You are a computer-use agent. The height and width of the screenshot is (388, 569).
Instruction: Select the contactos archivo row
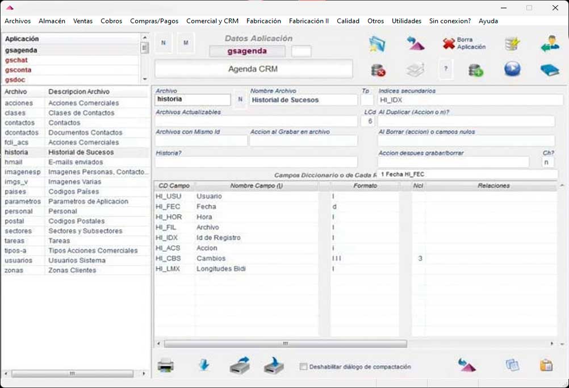pos(75,123)
